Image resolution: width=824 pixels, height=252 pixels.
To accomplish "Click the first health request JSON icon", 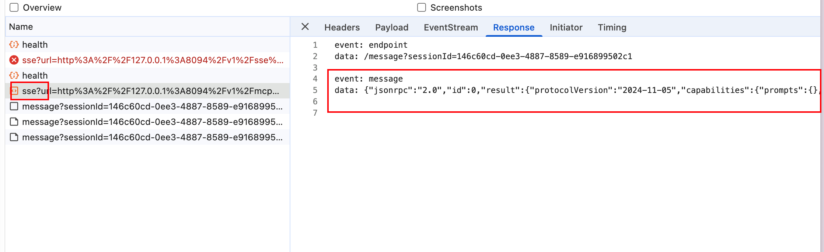I will click(14, 45).
